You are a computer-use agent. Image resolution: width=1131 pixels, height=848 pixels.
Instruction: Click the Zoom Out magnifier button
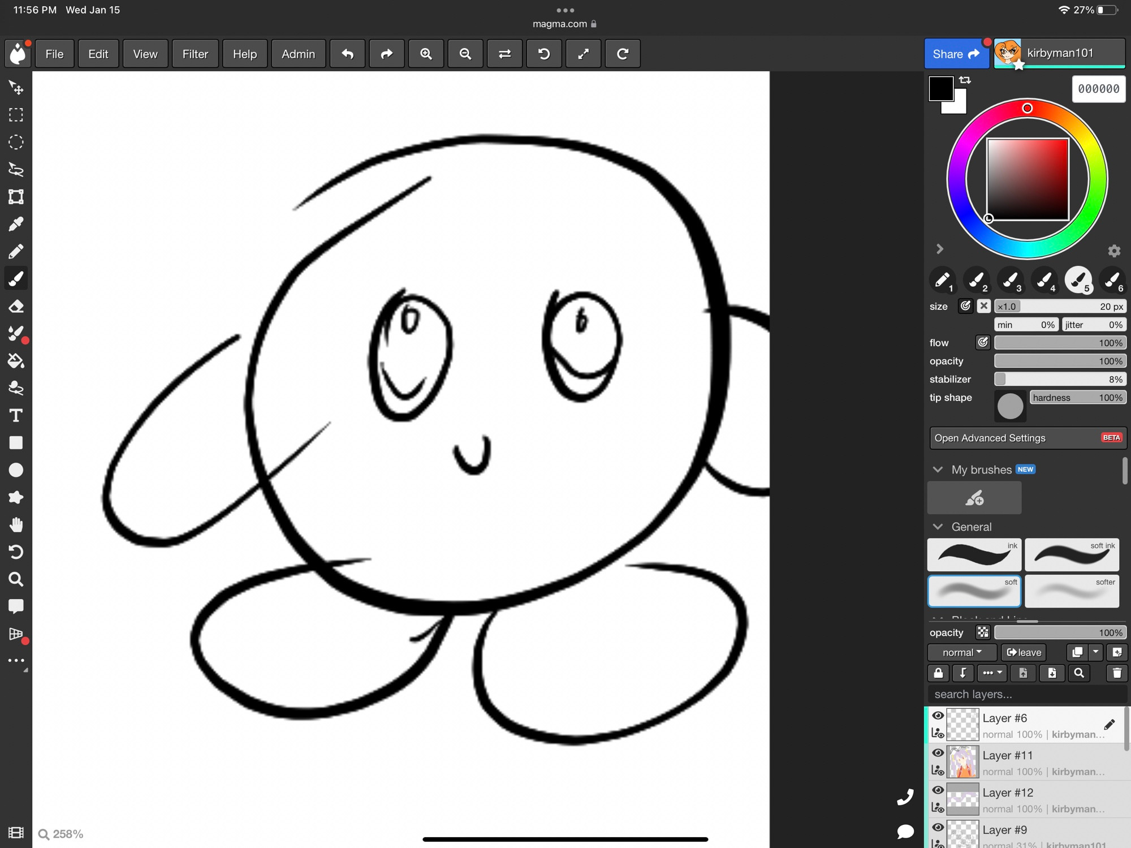click(465, 54)
